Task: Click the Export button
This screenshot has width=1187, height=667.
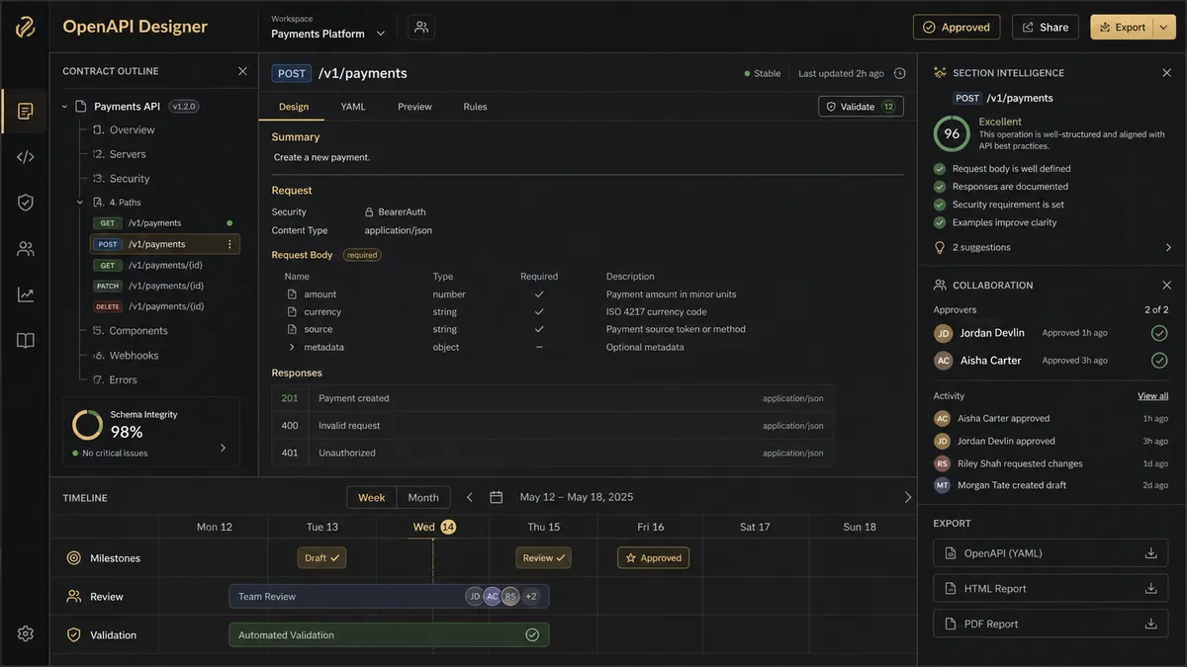Action: pyautogui.click(x=1122, y=27)
